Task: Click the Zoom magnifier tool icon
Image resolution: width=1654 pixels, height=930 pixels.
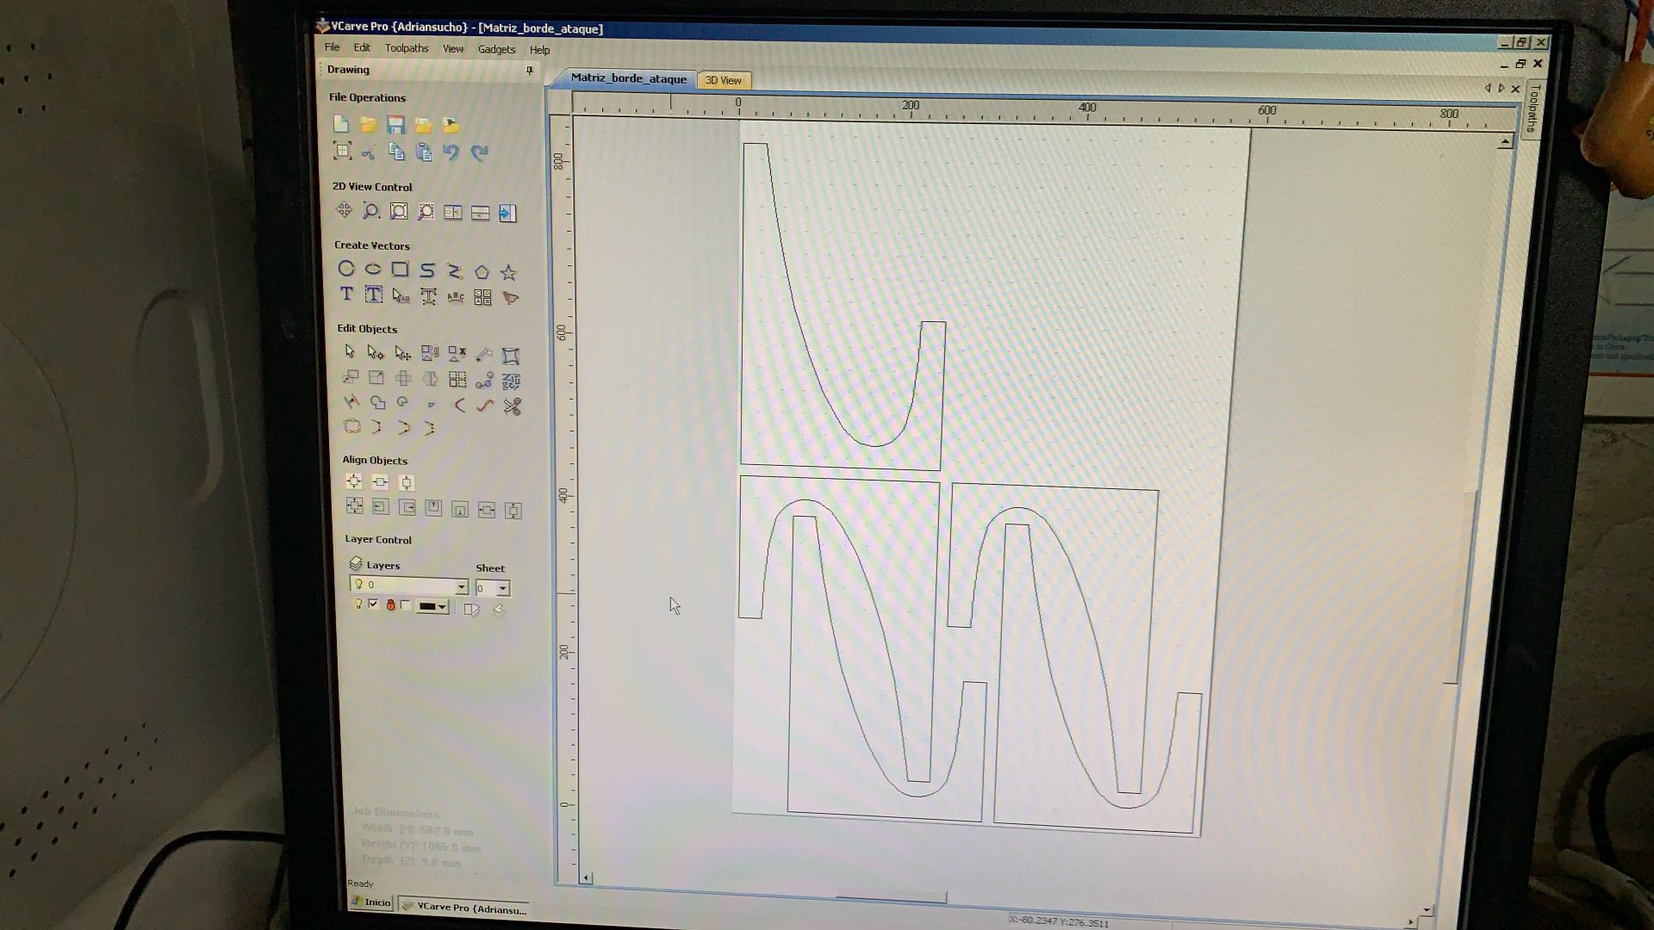Action: coord(370,211)
